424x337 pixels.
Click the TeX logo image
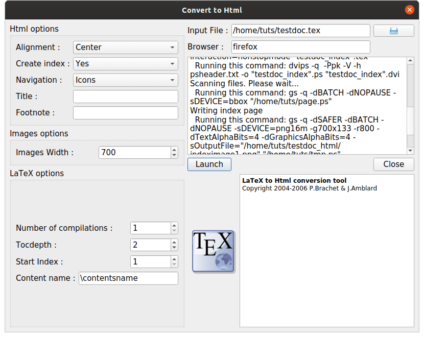coord(213,251)
